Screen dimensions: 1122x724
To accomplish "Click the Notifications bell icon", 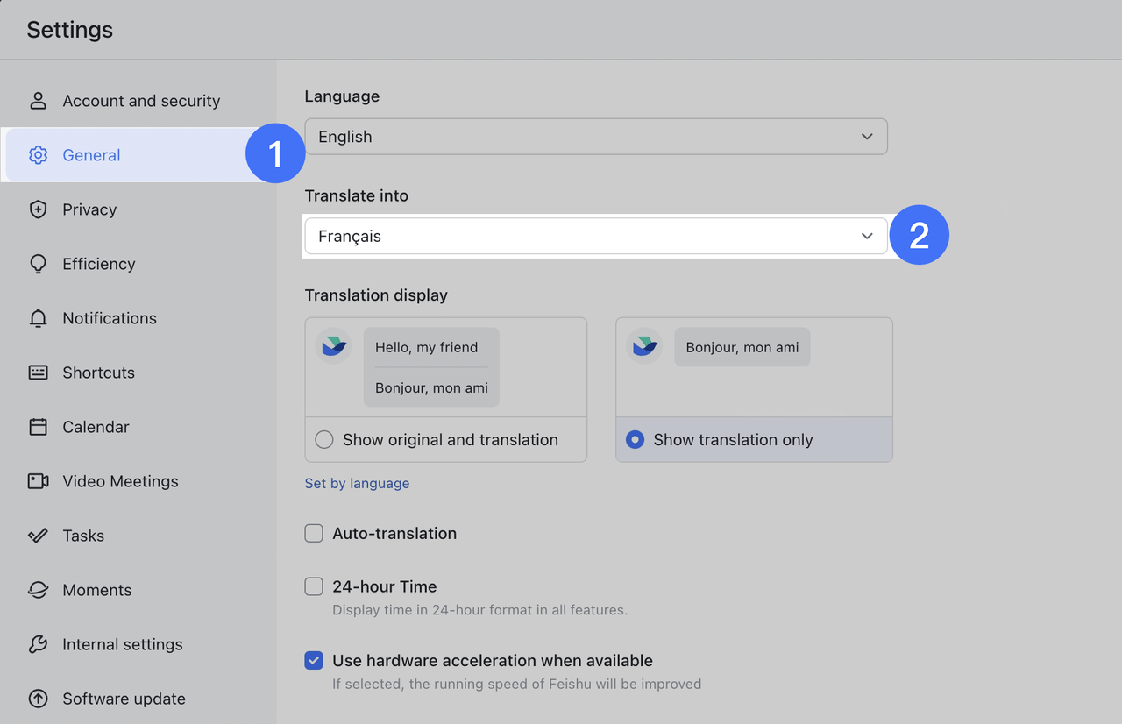I will coord(38,318).
